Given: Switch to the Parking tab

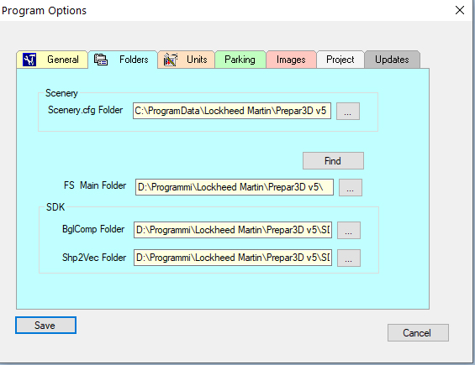Looking at the screenshot, I should 240,60.
